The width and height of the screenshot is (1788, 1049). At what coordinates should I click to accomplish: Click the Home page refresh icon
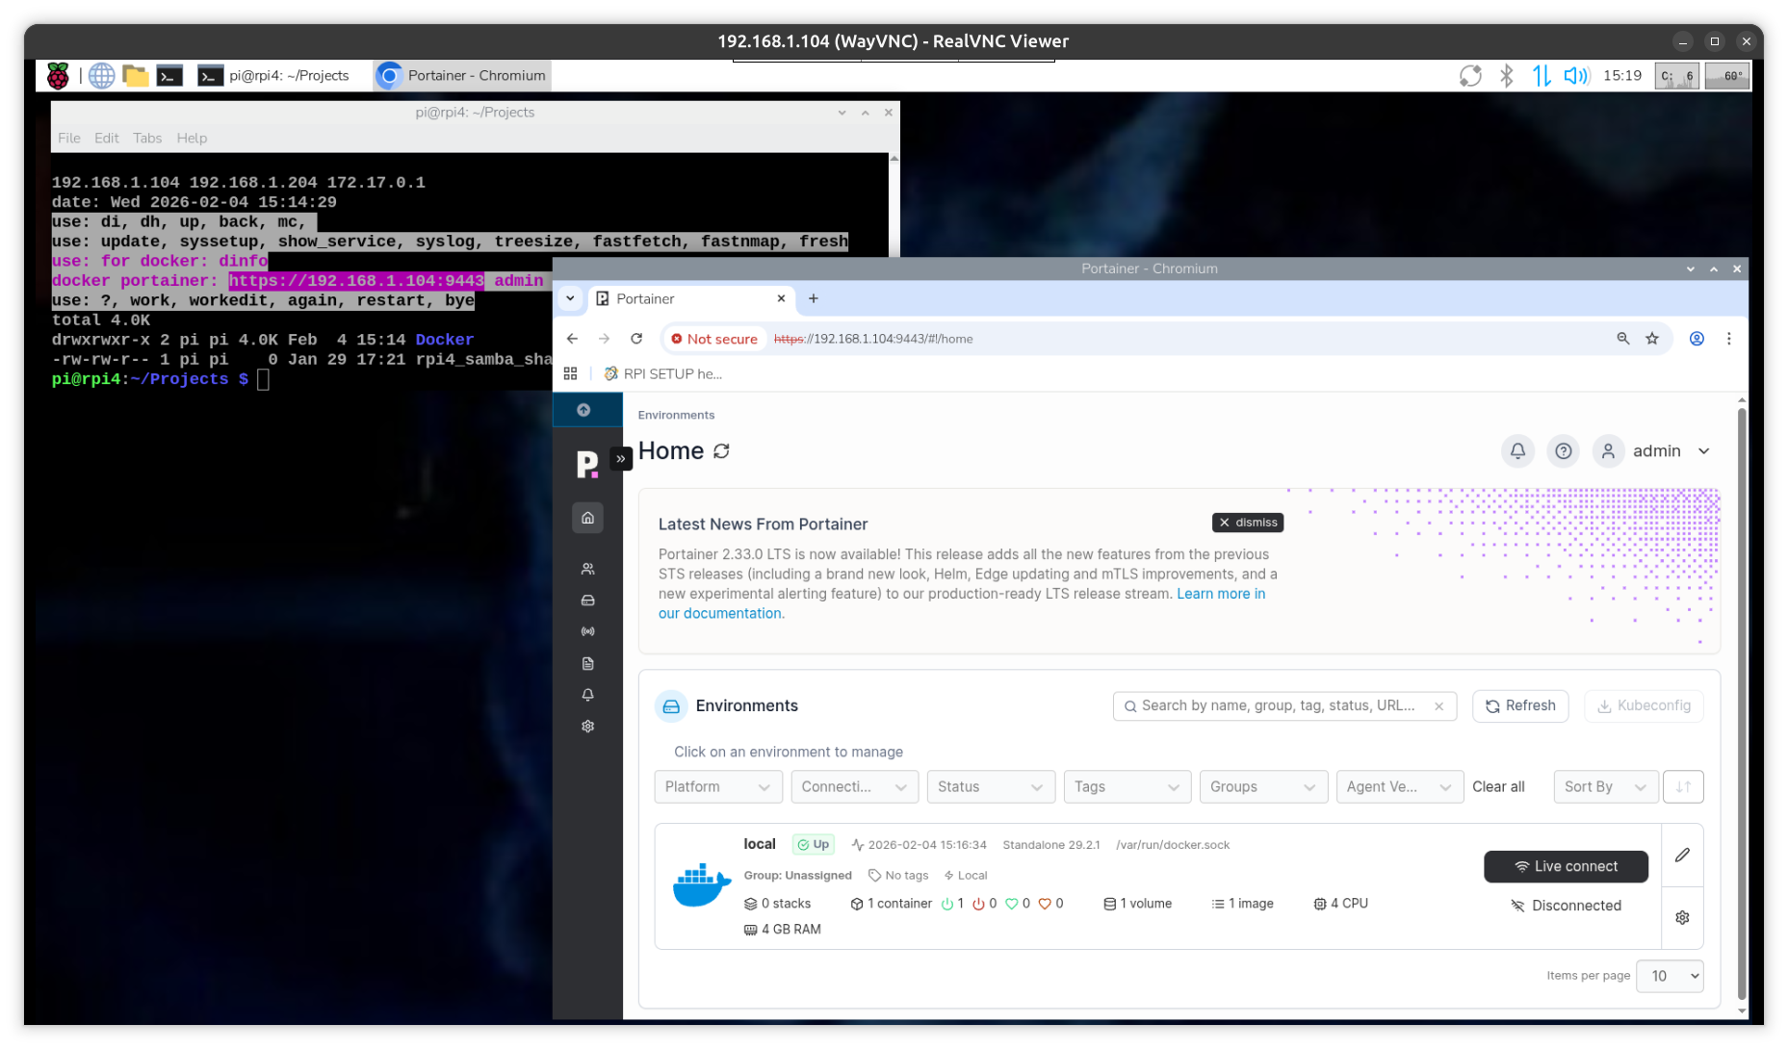point(721,451)
